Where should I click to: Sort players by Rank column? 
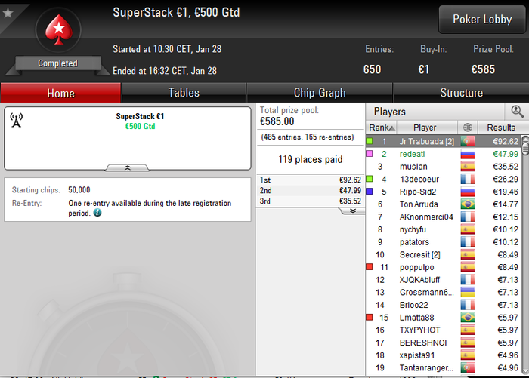pos(382,128)
